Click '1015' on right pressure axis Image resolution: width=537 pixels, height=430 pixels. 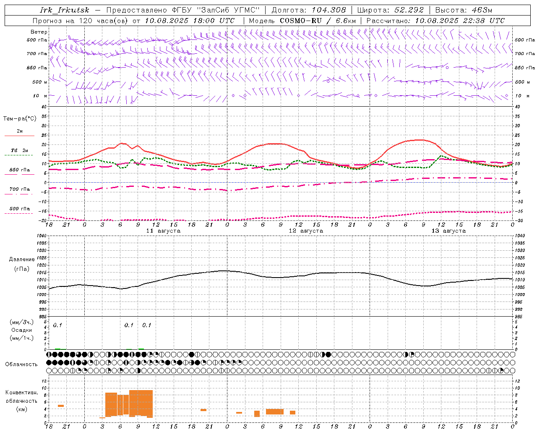(x=520, y=273)
